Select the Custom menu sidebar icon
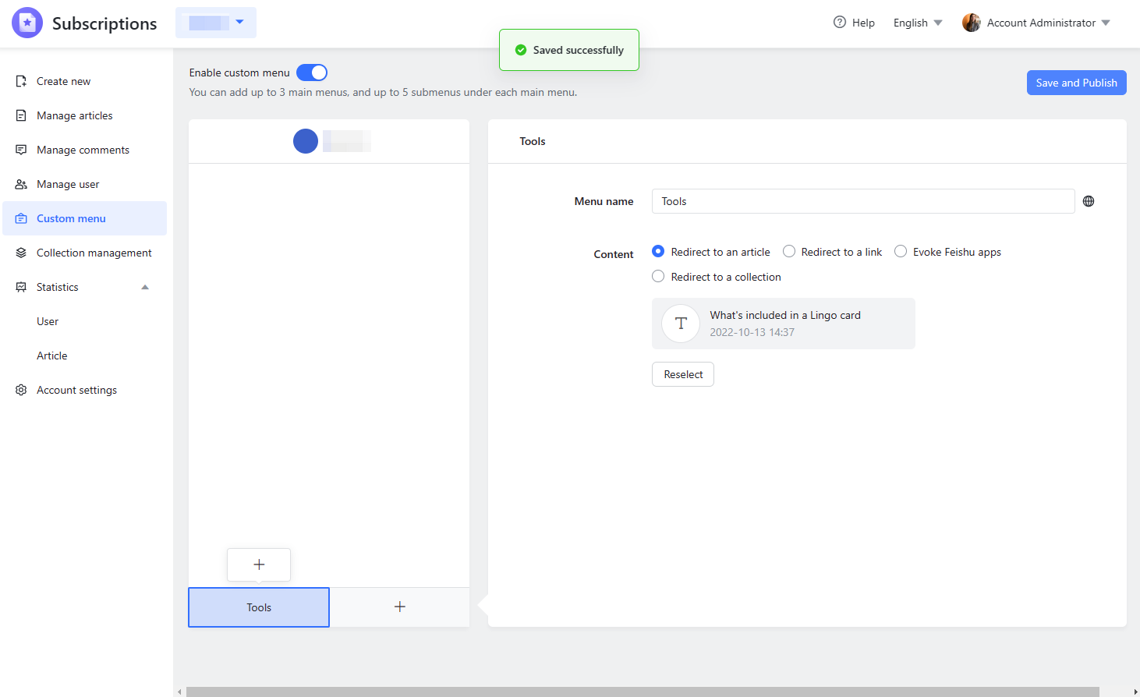 pos(21,218)
